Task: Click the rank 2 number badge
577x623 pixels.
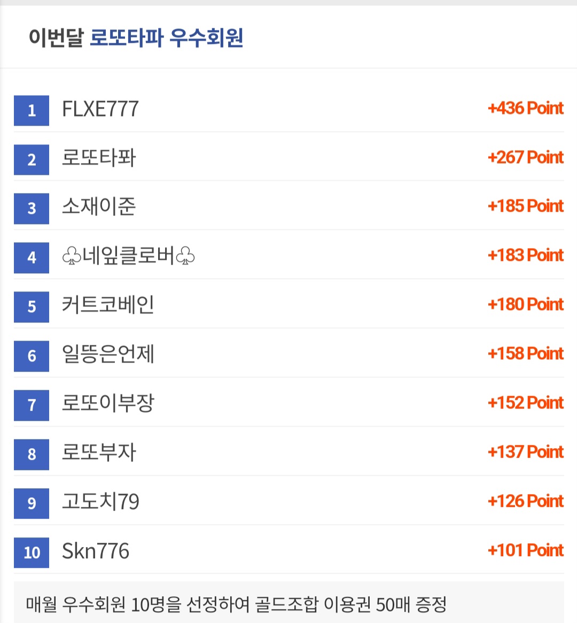Action: [32, 160]
